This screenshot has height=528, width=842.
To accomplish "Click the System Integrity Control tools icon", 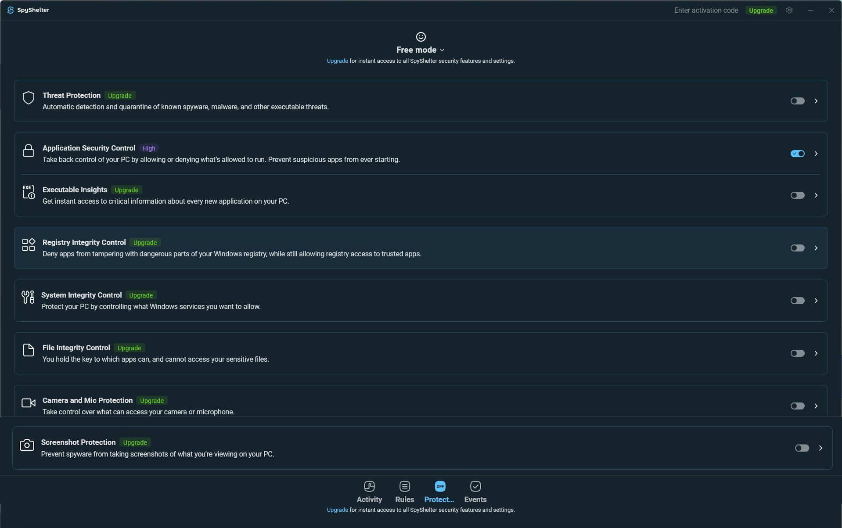I will tap(28, 297).
